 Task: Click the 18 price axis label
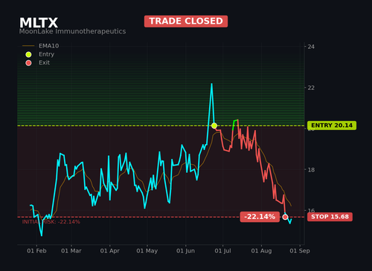click(311, 170)
